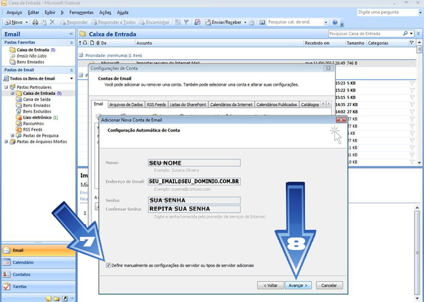Viewport: 424px width, 302px height.
Task: Select the Caixa de Saída folder
Action: point(33,99)
